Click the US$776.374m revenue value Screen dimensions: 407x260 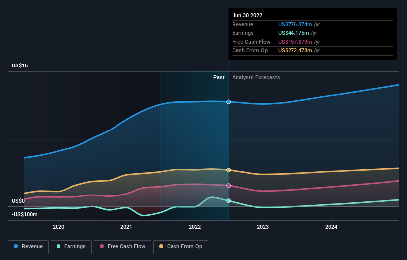(x=295, y=24)
